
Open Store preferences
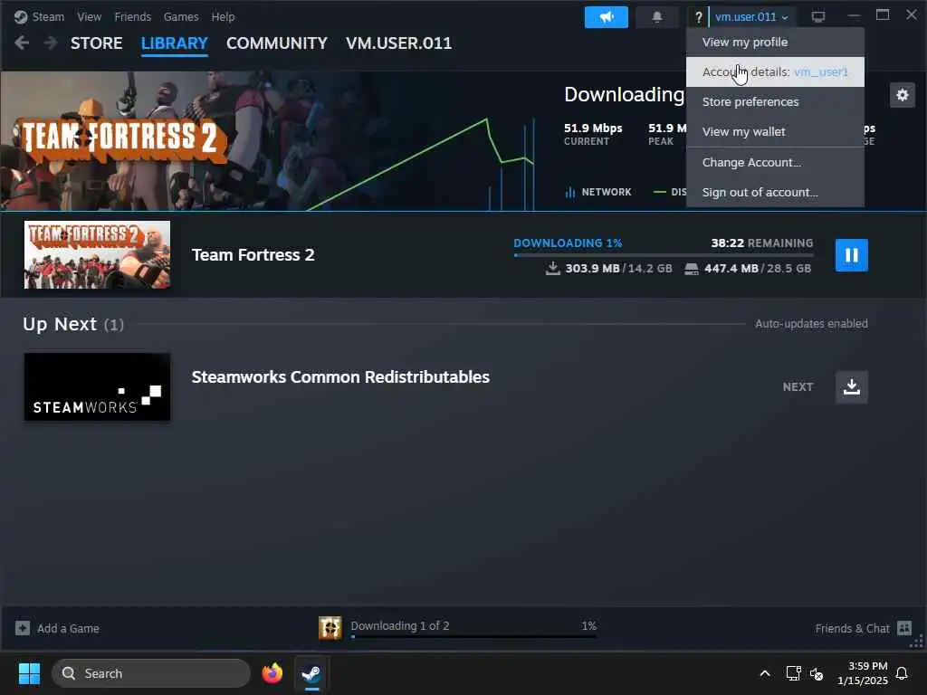pyautogui.click(x=775, y=101)
